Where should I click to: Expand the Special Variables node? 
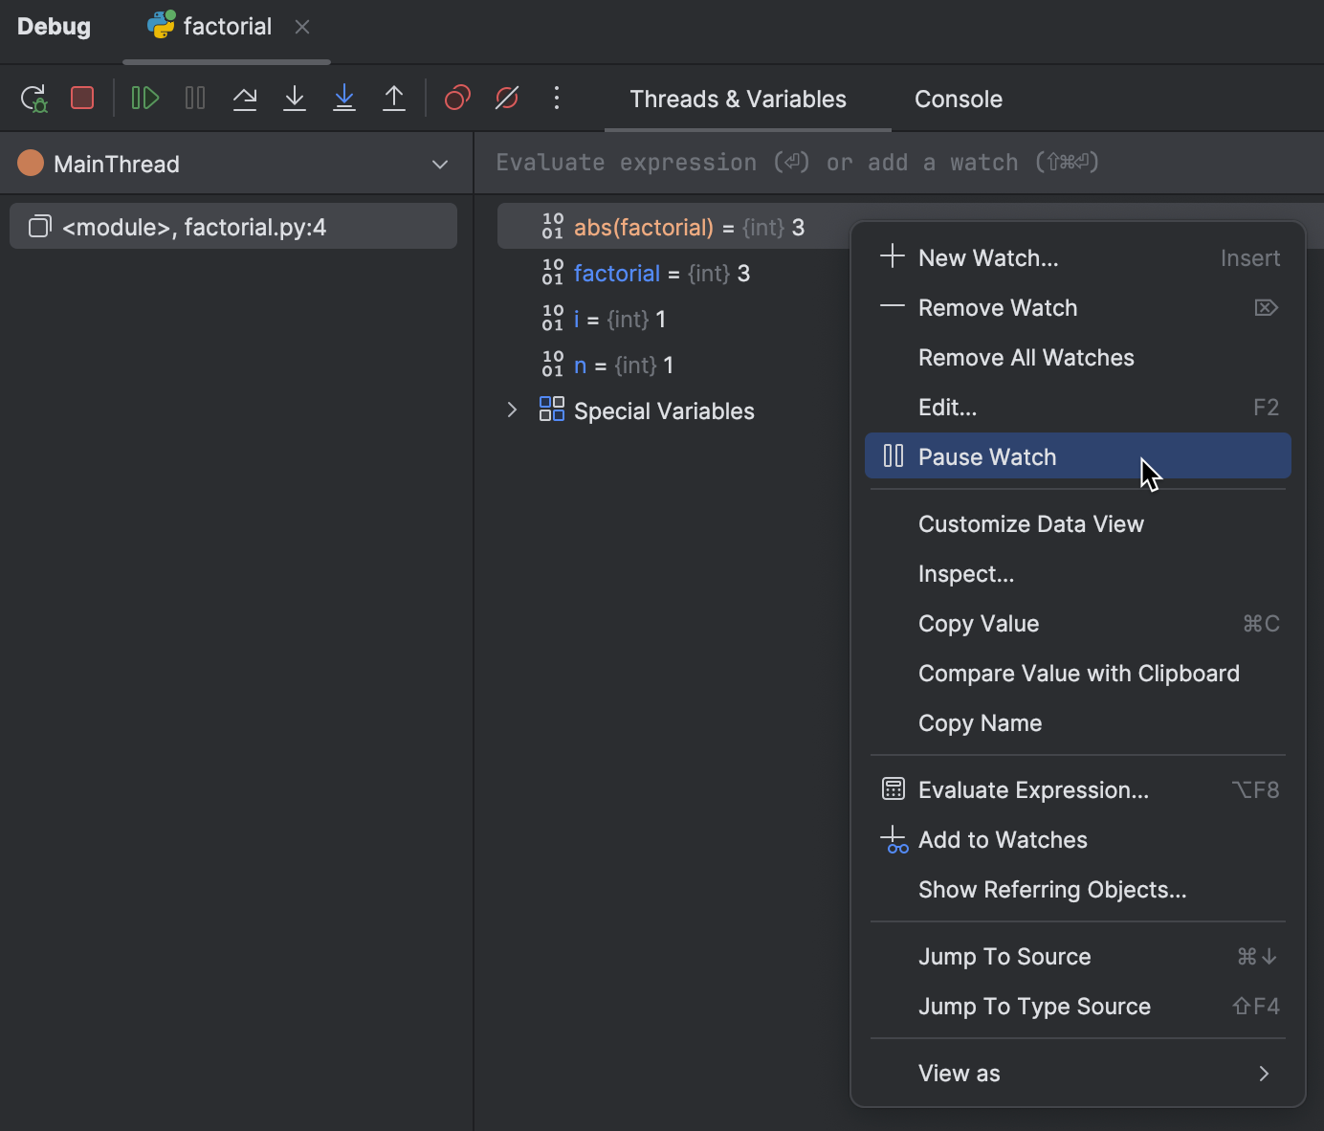[x=512, y=410]
